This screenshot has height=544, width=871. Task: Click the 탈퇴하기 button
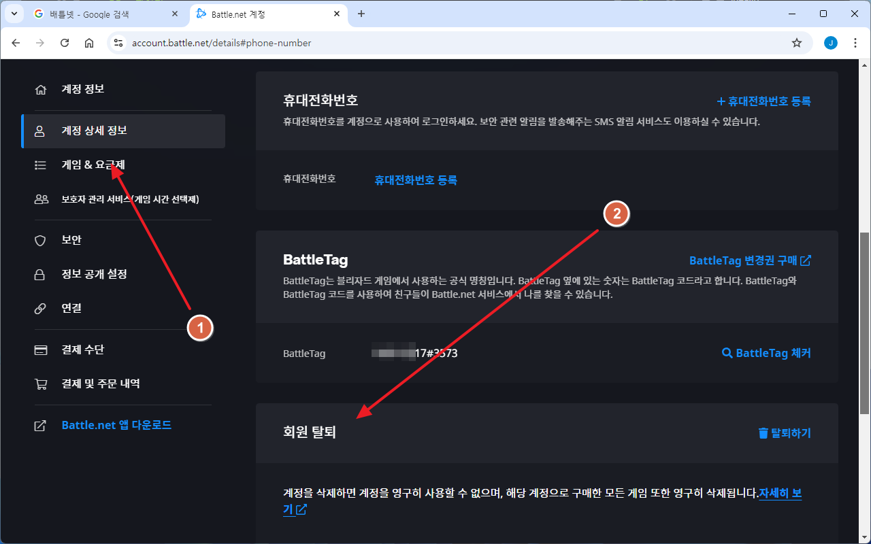click(785, 433)
